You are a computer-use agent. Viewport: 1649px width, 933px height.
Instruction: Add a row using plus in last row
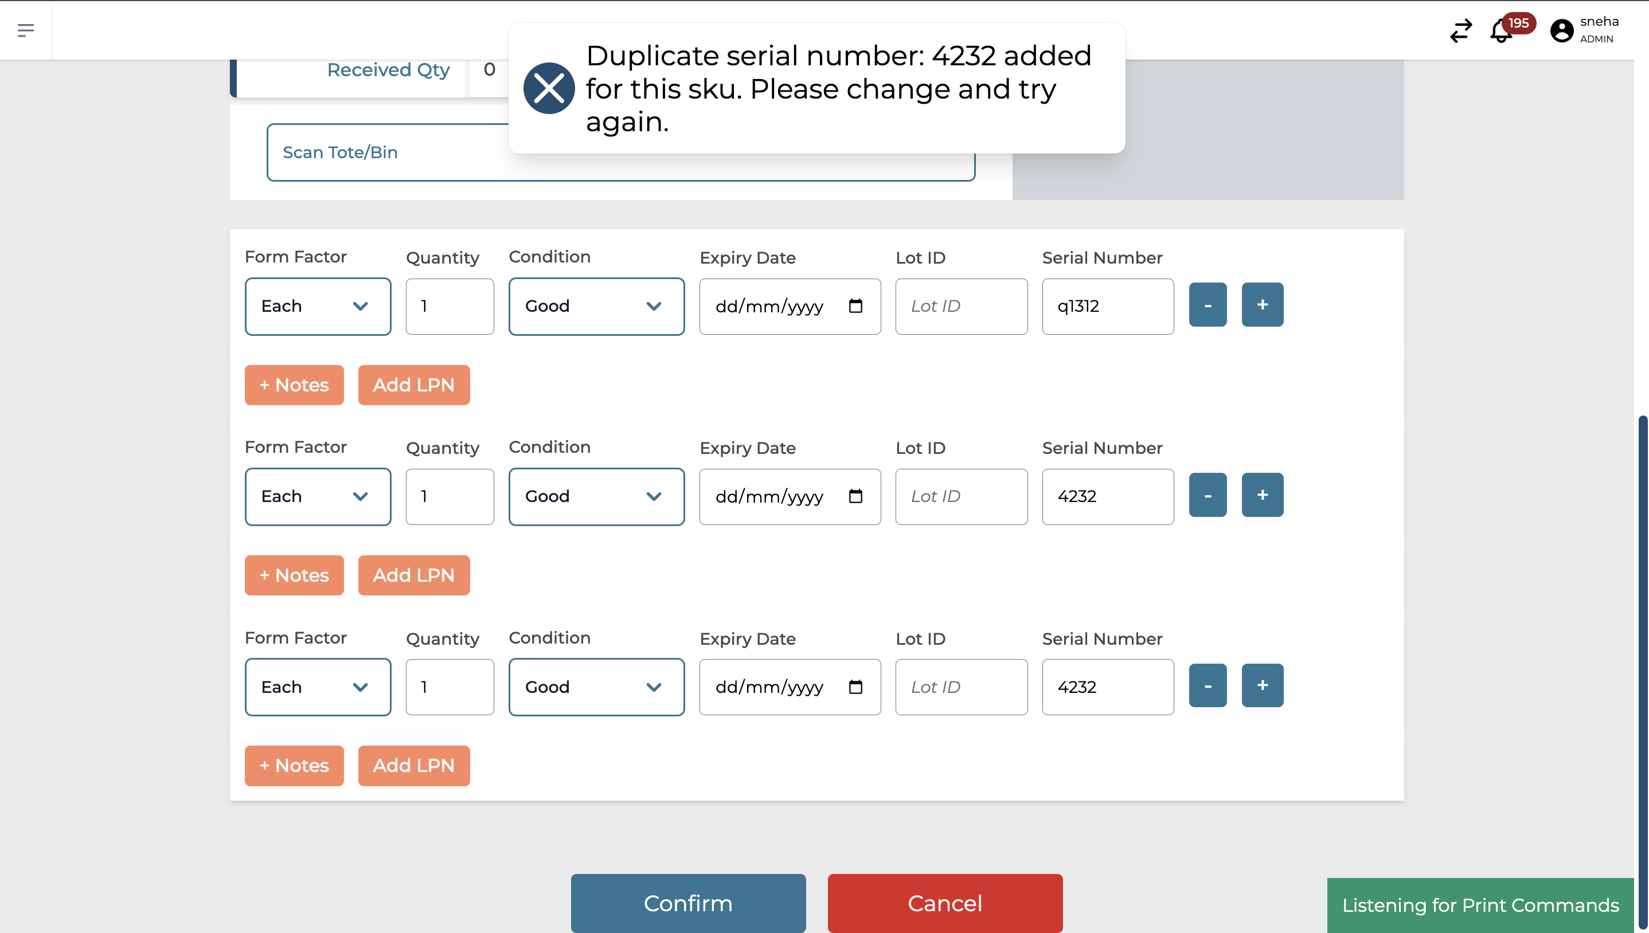1261,685
